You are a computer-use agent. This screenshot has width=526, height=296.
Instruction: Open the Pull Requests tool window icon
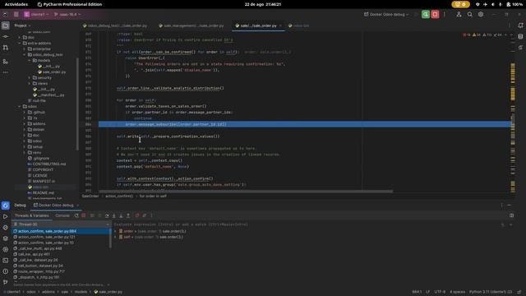[6, 48]
